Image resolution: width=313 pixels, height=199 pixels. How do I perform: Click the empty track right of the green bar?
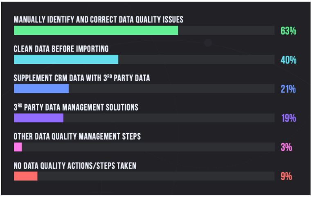[x=226, y=30]
